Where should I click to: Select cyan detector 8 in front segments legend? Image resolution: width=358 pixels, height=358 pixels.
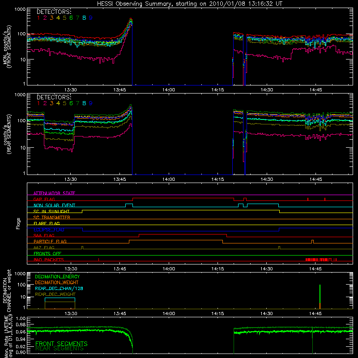click(x=84, y=18)
